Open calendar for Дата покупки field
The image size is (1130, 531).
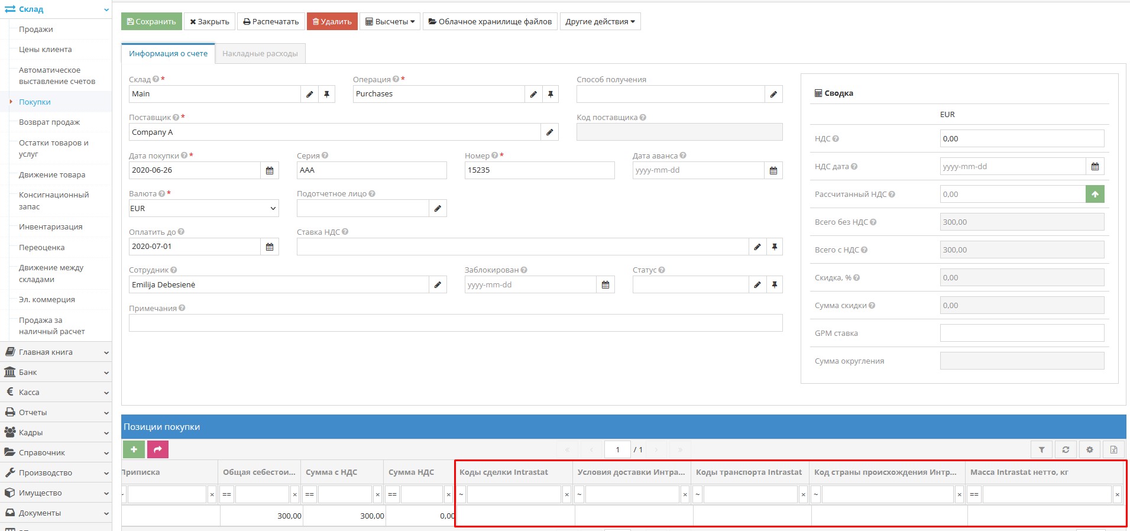point(270,170)
